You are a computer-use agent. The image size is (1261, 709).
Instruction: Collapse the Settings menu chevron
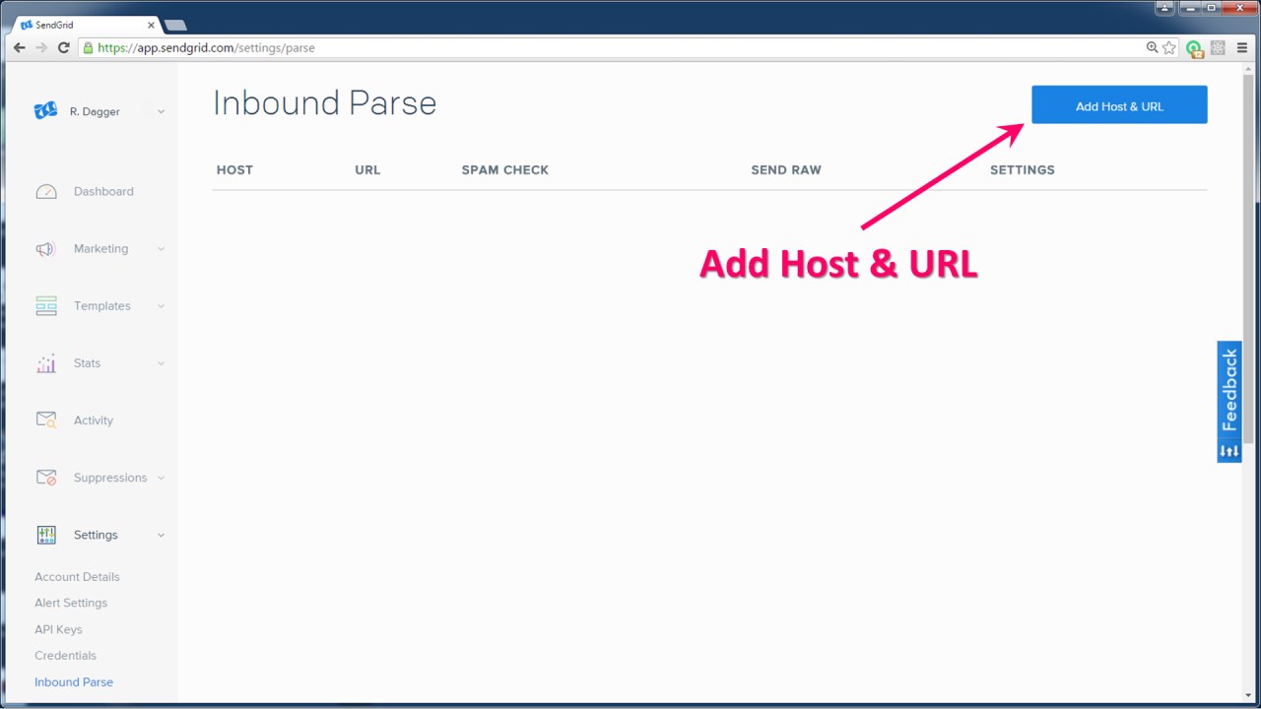point(161,535)
